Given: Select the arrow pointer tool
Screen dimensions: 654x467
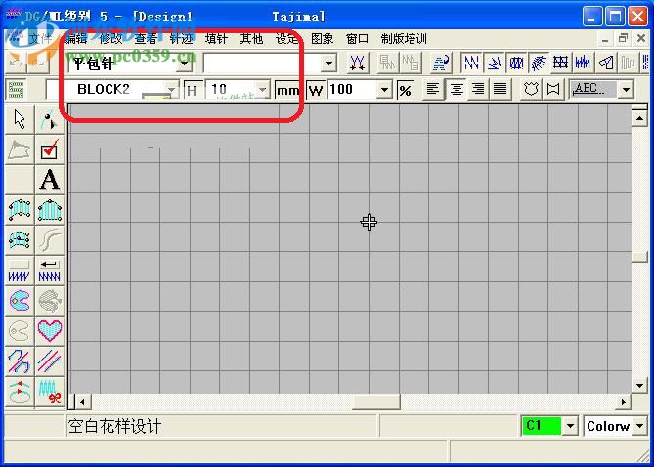Looking at the screenshot, I should click(20, 120).
